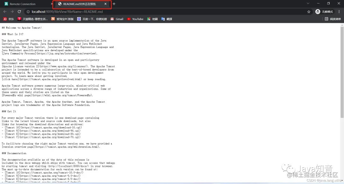Viewport: 344px width, 184px height.
Task: Open the incognito mode profile button
Action: click(x=324, y=12)
